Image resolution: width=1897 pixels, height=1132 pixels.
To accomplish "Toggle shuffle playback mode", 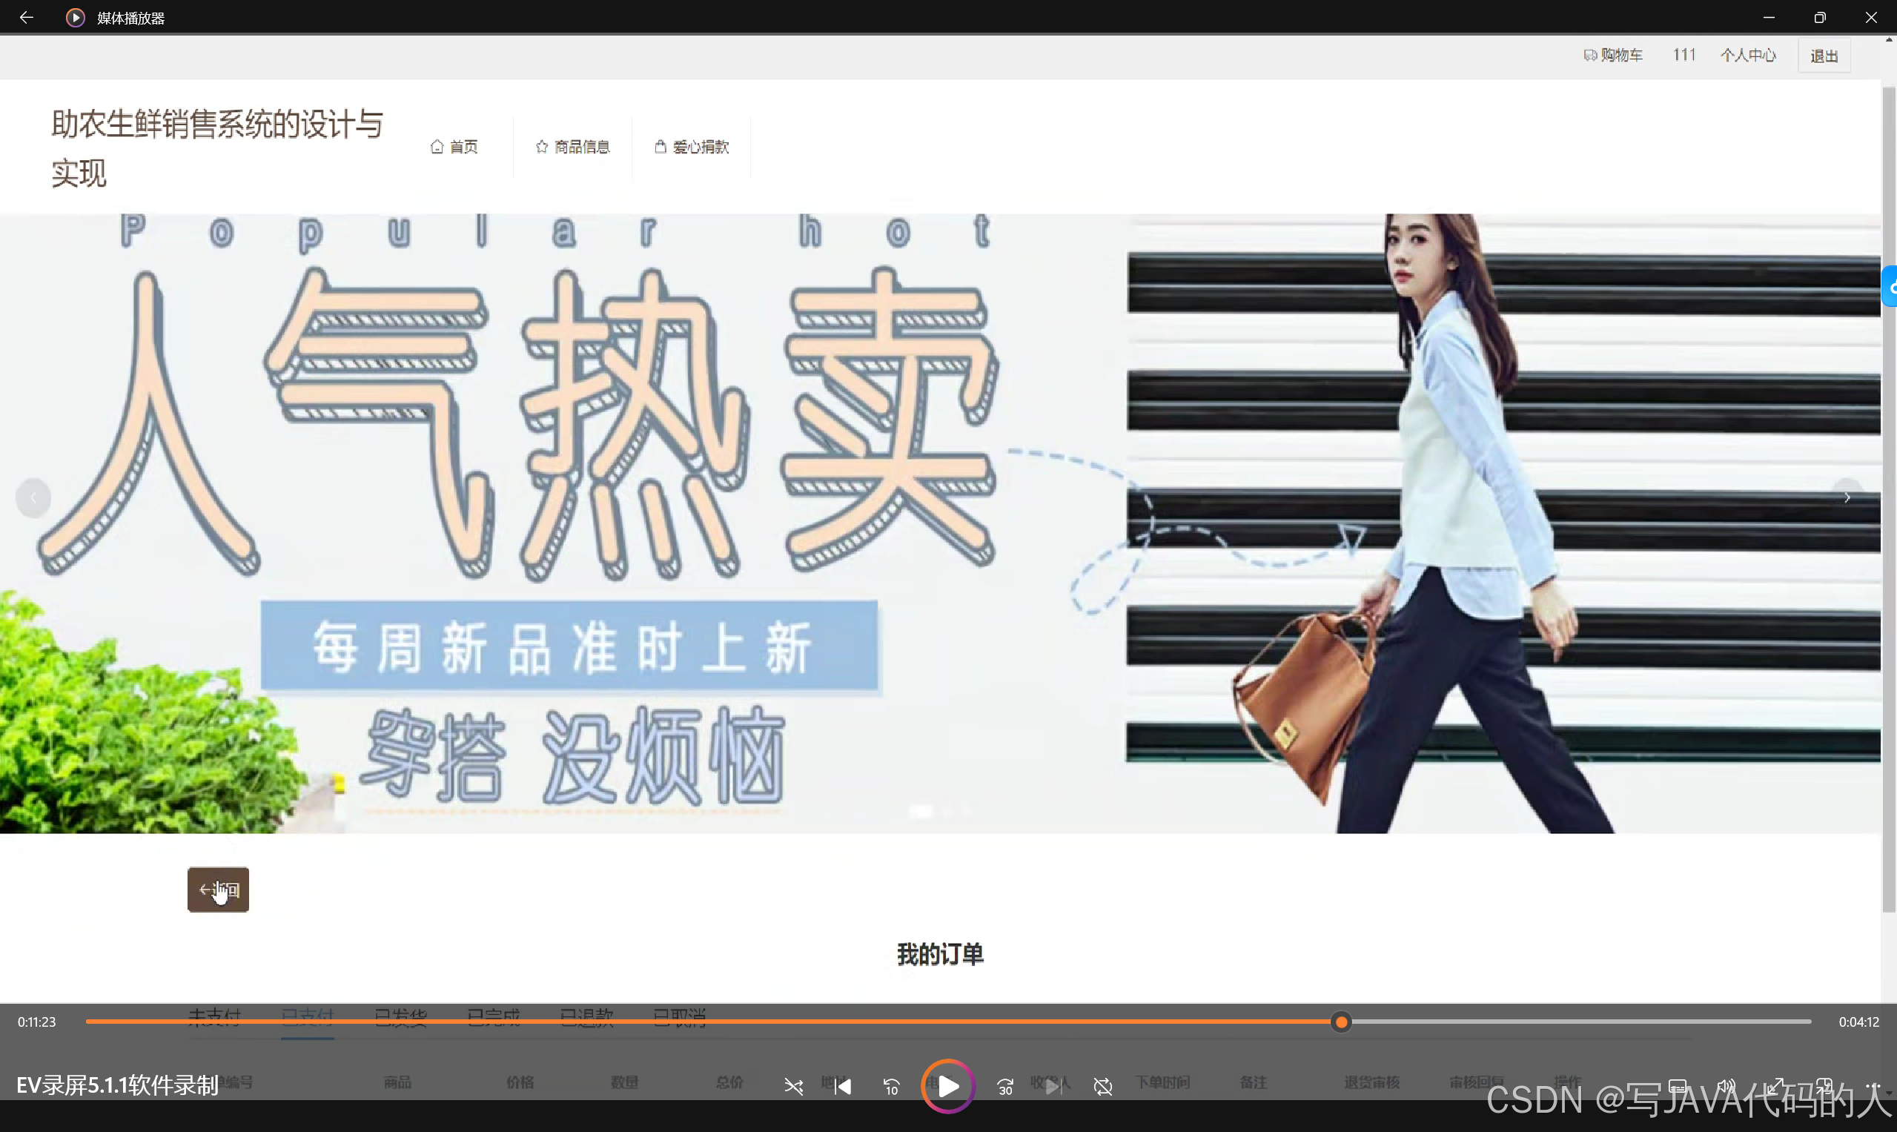I will [x=794, y=1086].
